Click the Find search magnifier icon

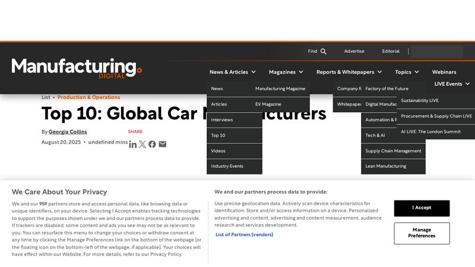point(324,52)
